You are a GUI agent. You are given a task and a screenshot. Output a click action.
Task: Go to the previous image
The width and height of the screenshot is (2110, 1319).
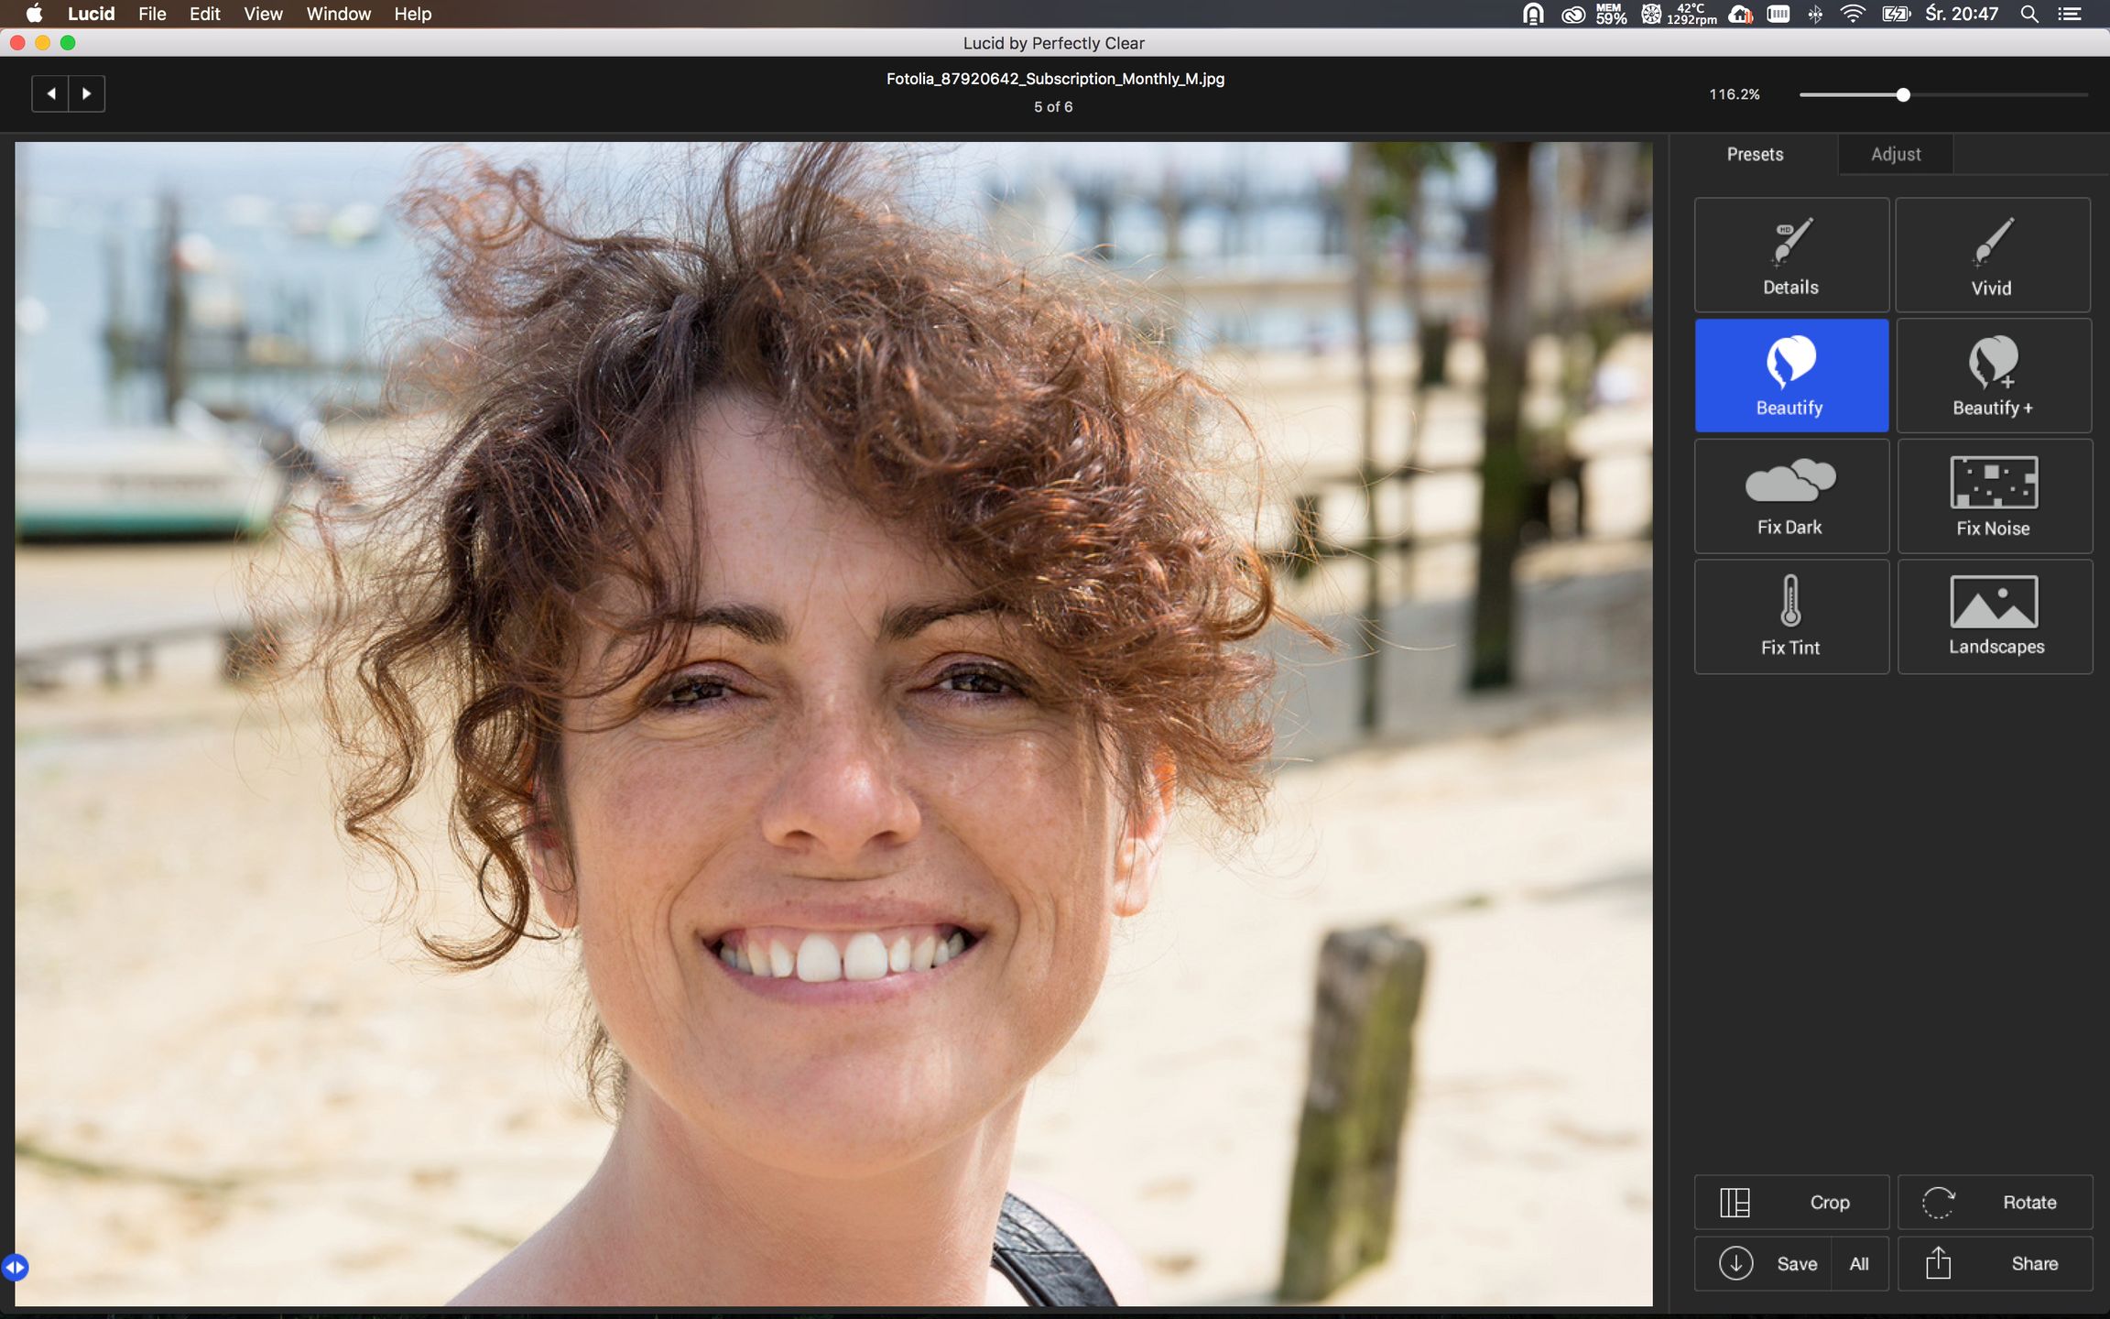tap(50, 93)
